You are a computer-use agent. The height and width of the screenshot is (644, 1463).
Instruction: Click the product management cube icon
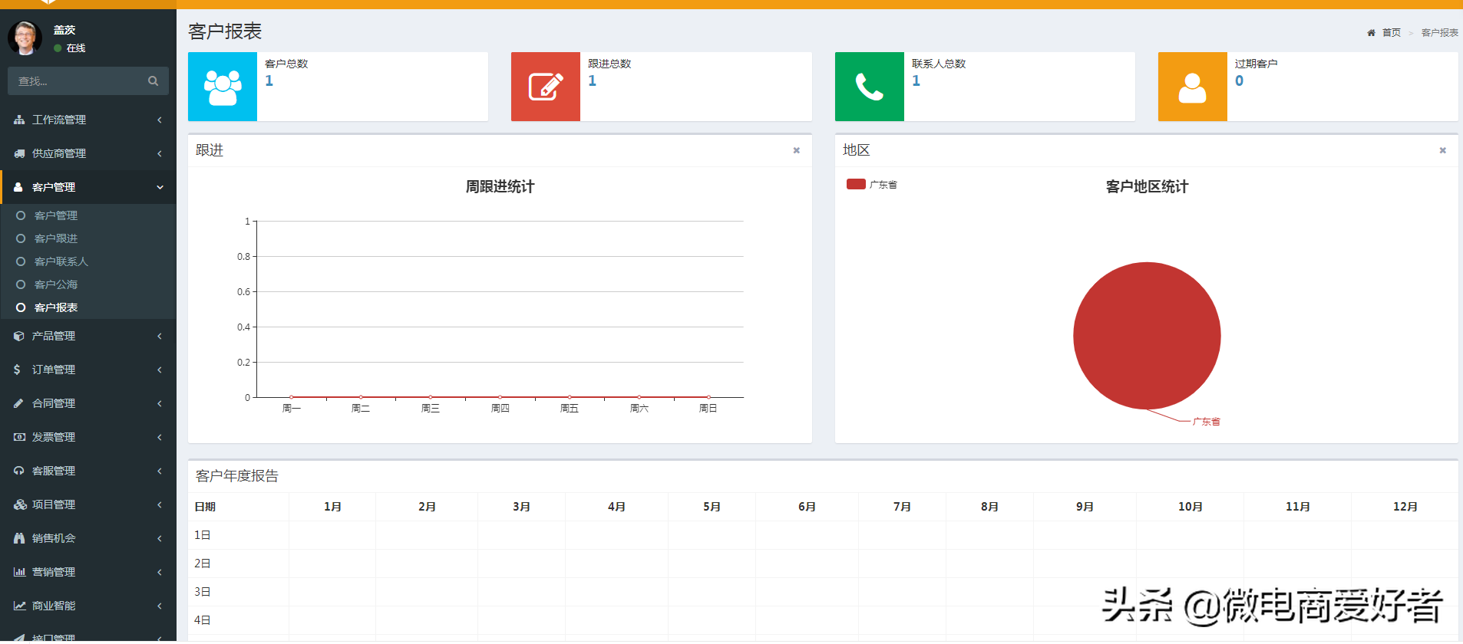pyautogui.click(x=19, y=336)
